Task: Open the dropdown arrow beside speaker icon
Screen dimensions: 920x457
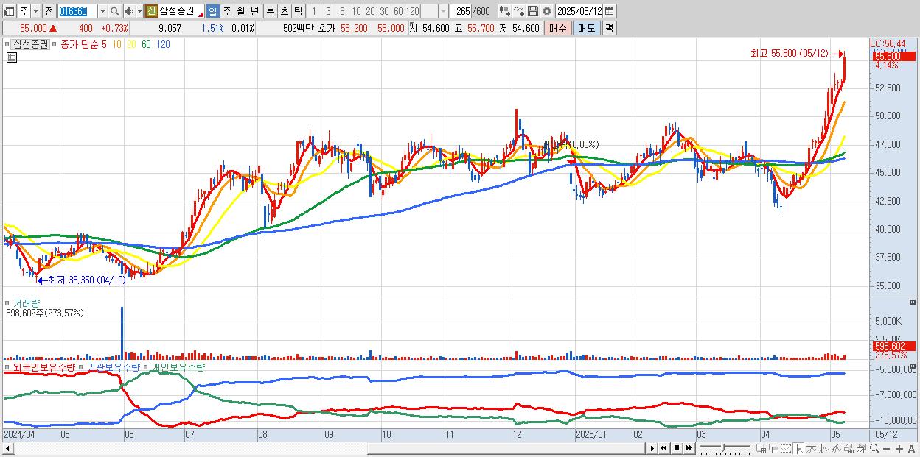Action: tap(139, 11)
